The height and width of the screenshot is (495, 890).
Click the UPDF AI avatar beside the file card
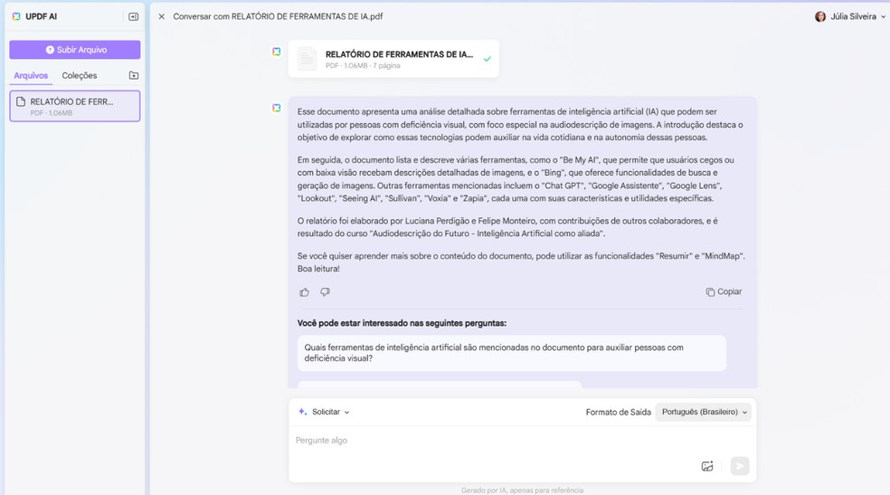277,52
